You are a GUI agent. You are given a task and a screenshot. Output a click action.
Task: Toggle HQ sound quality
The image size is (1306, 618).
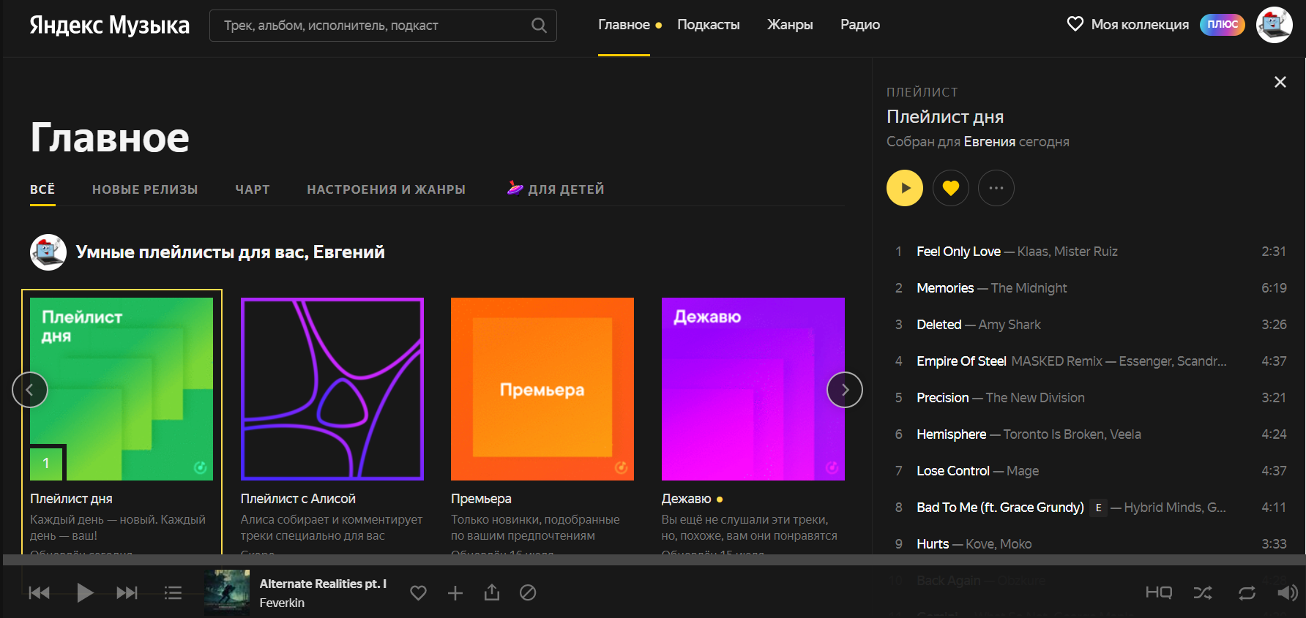[x=1159, y=592]
